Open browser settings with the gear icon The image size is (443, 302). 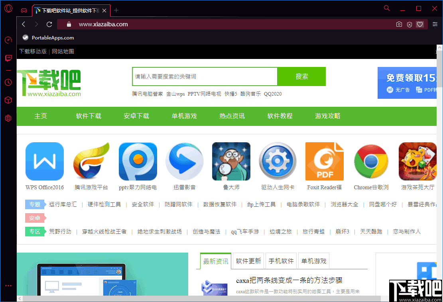(x=8, y=118)
